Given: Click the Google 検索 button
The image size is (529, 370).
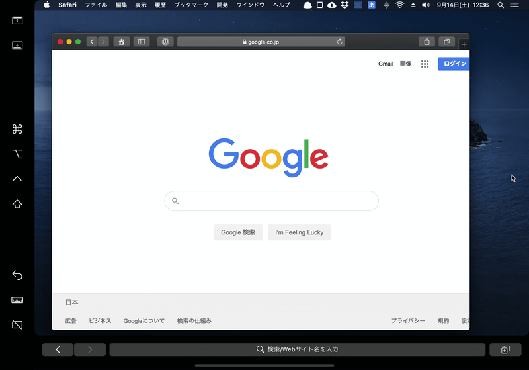Looking at the screenshot, I should tap(238, 232).
